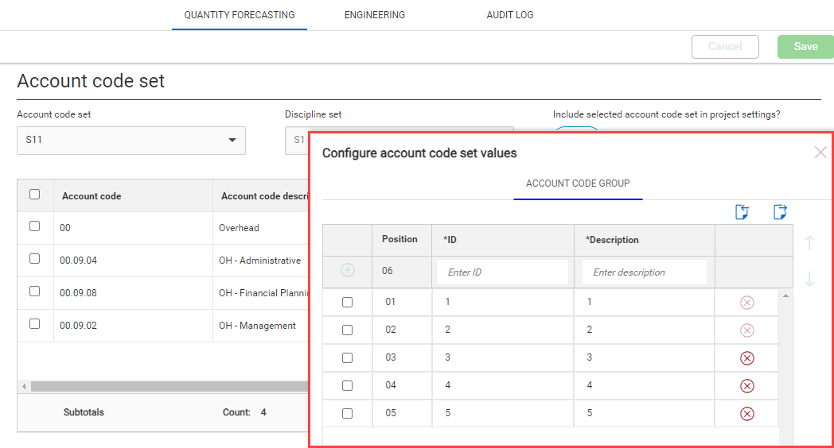This screenshot has width=834, height=448.
Task: Click the plus icon to add row 06
Action: pos(348,271)
